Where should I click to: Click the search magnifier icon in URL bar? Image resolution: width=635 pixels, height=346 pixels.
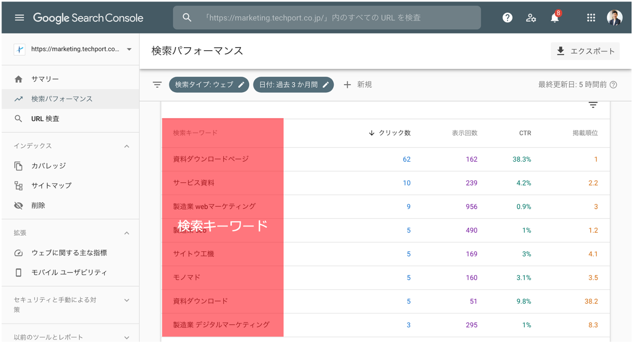[x=187, y=18]
